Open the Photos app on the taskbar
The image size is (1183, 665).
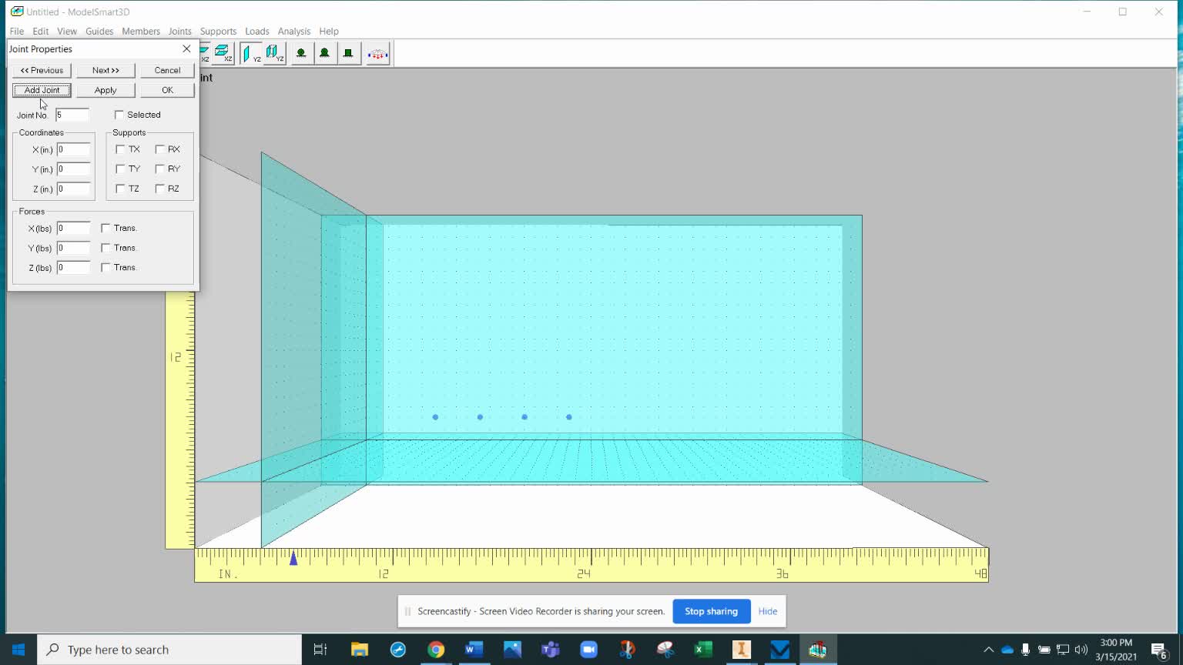coord(512,650)
